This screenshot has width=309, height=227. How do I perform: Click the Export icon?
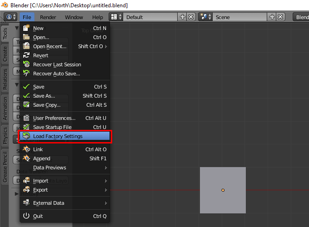click(26, 189)
